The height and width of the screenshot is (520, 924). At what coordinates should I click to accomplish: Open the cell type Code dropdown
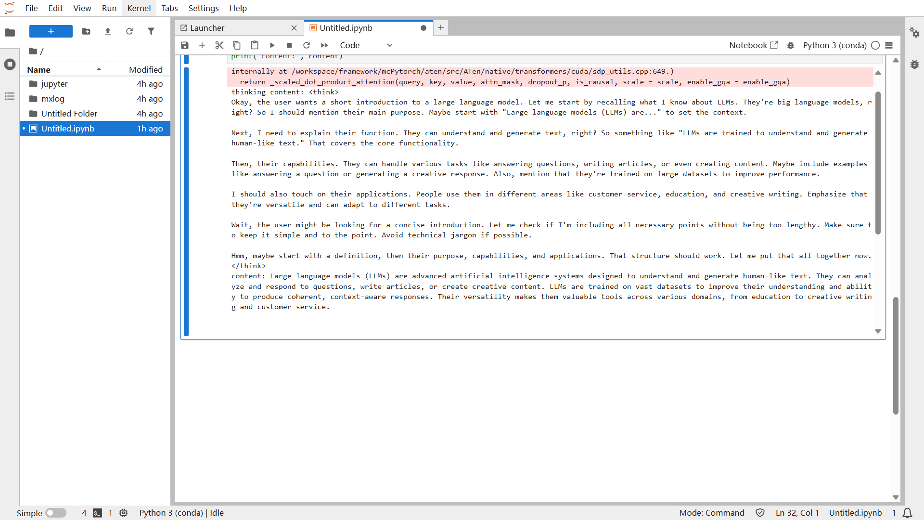click(366, 45)
